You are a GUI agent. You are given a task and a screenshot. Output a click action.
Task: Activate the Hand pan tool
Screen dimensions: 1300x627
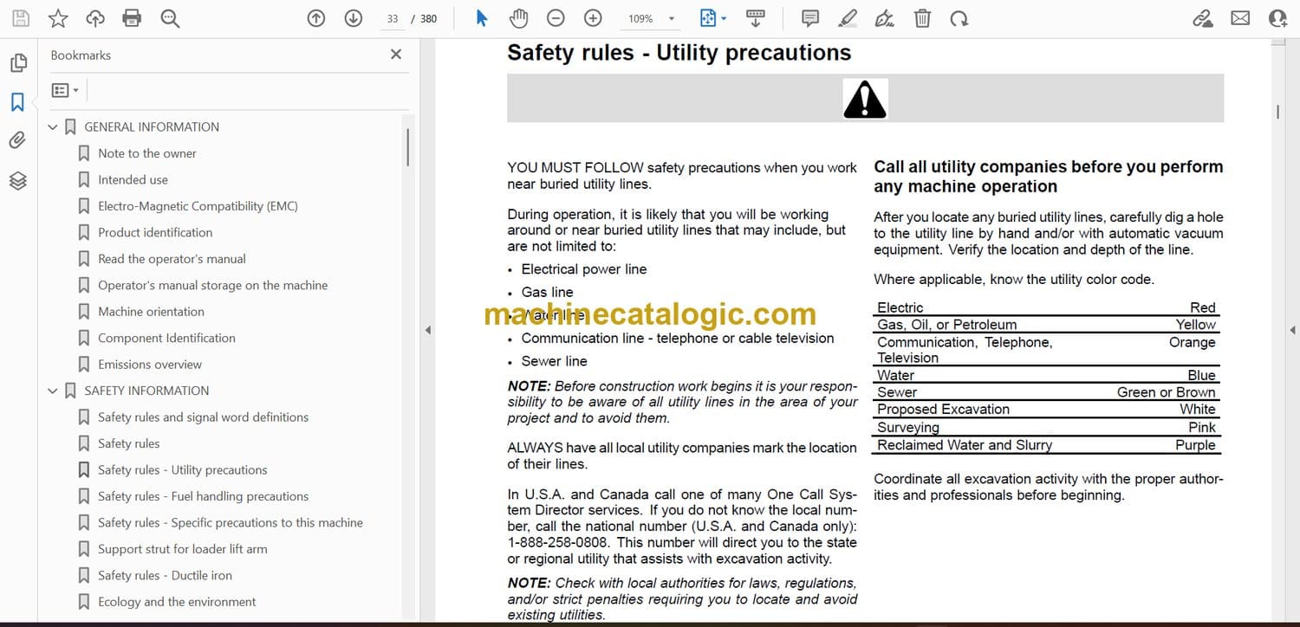point(518,18)
